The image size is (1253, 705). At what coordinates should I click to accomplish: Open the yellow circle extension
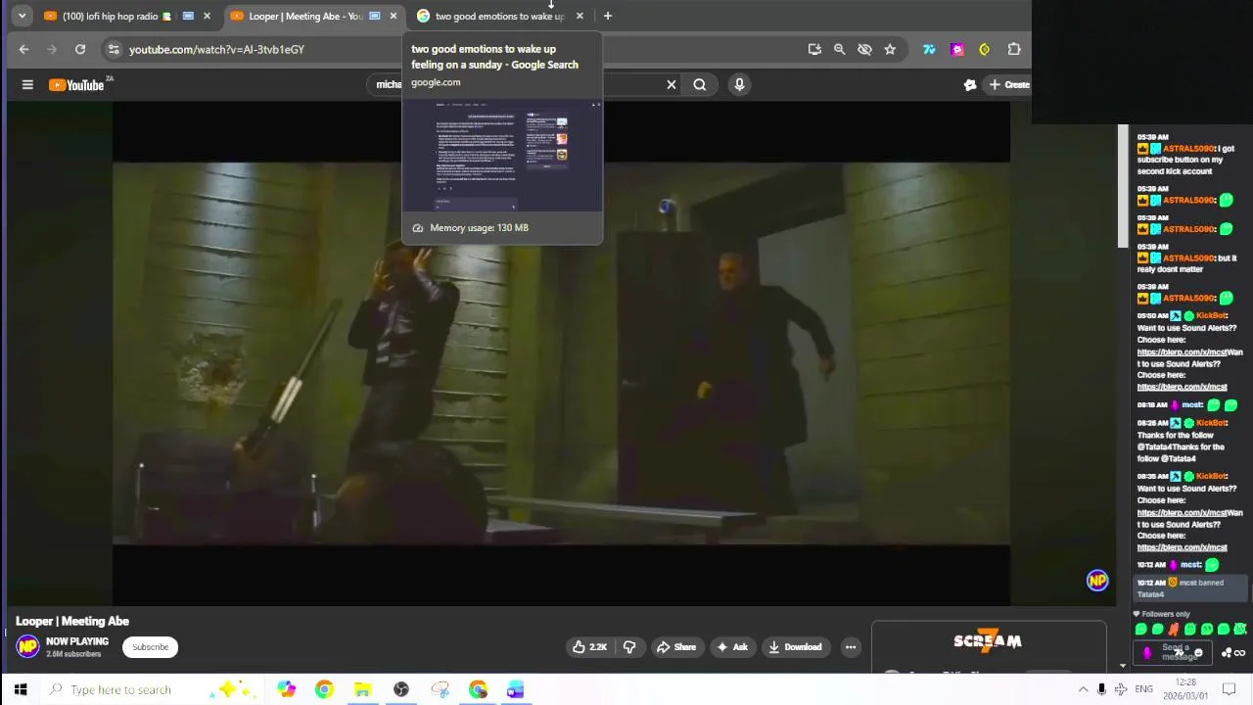tap(985, 49)
